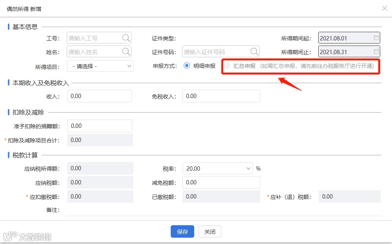The height and width of the screenshot is (244, 392).
Task: Click the 准予扣除的捐赠额 field
Action: click(100, 126)
